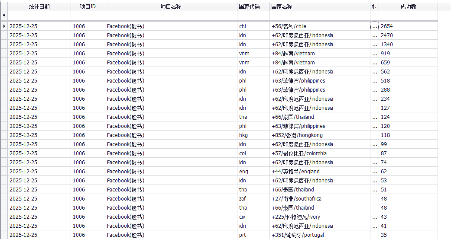The height and width of the screenshot is (239, 451).
Task: Select the zaf country code cell
Action: (x=253, y=199)
